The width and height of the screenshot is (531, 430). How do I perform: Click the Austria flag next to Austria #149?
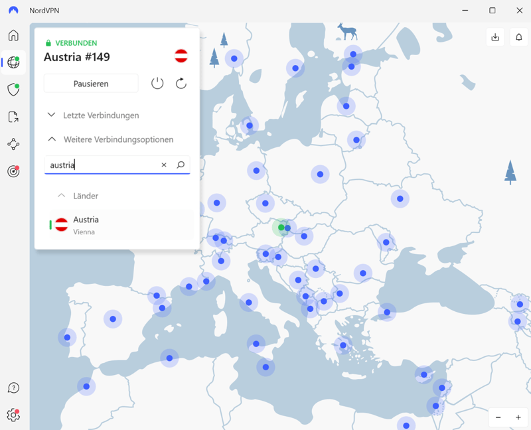181,56
